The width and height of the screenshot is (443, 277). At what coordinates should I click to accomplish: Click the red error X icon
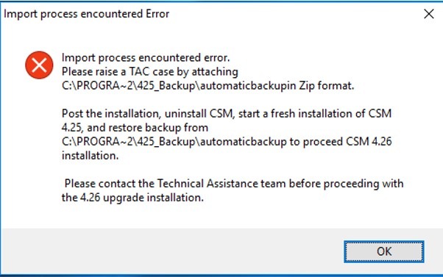click(x=39, y=65)
